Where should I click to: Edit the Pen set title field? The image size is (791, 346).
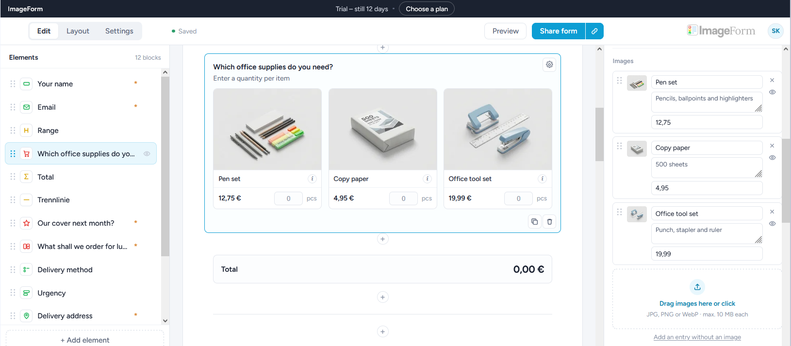pyautogui.click(x=707, y=82)
